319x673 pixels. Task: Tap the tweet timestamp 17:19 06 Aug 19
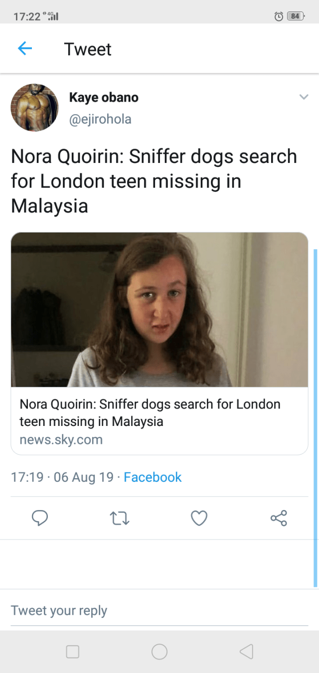coord(62,477)
